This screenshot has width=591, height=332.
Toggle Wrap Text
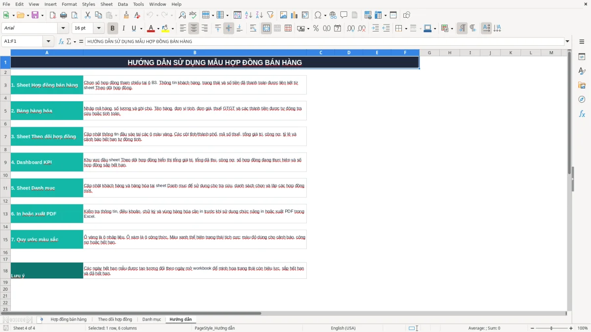tap(253, 29)
